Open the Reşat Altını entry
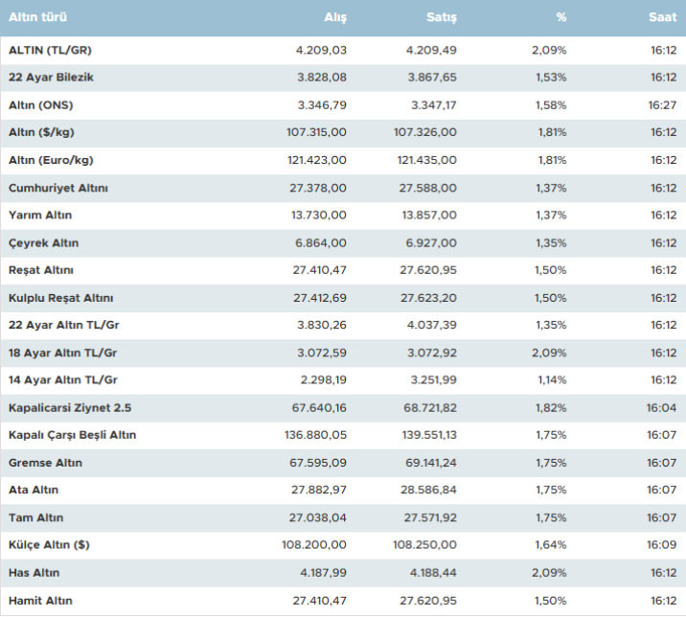This screenshot has height=617, width=686. click(41, 270)
